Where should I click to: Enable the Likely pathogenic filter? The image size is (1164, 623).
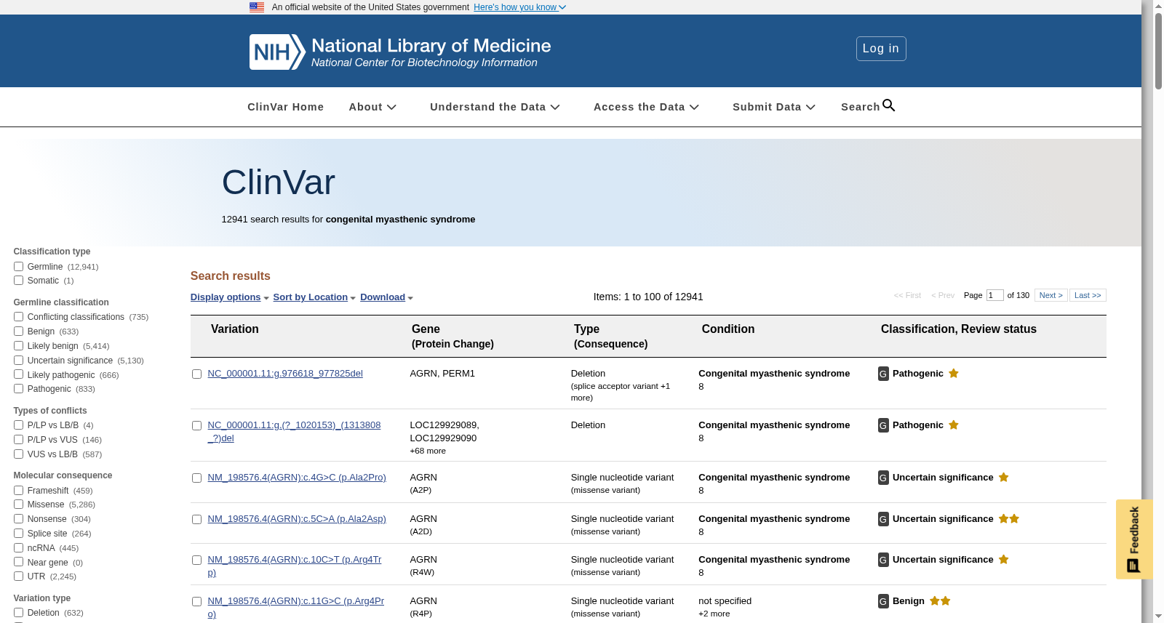pos(18,375)
